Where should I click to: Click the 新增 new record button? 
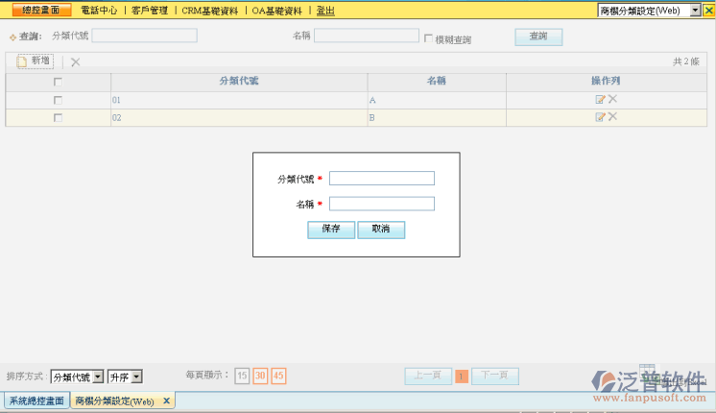point(36,61)
